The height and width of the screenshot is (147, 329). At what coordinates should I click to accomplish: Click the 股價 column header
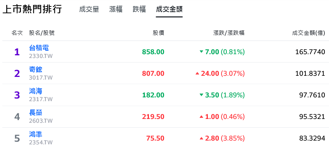(x=158, y=33)
